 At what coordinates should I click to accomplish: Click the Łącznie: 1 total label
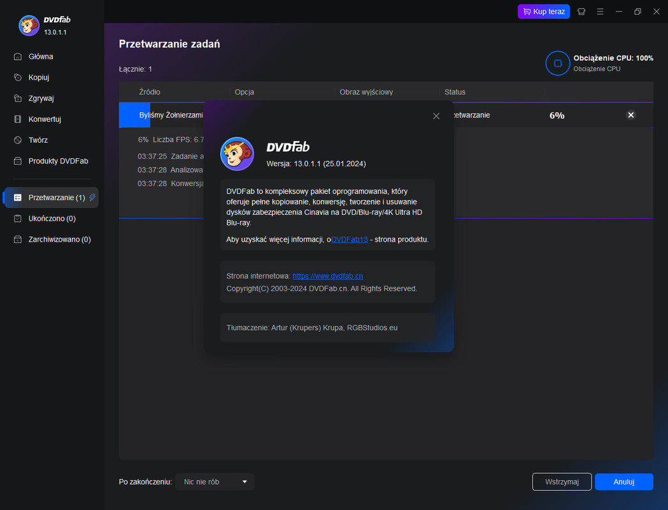point(136,69)
